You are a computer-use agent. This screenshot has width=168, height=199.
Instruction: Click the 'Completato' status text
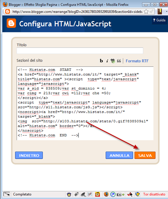click(x=22, y=194)
